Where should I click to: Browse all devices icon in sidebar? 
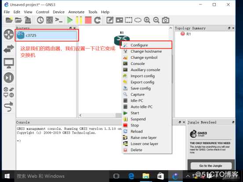pos(9,92)
